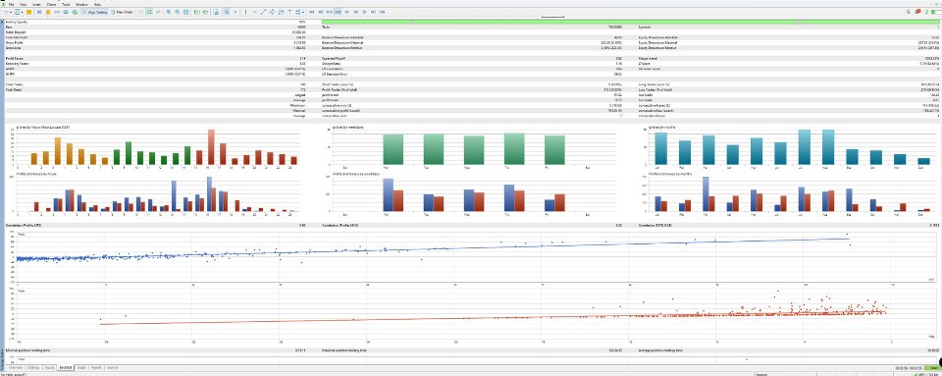Screen dimensions: 942x376
Task: Open the Insert menu
Action: (x=36, y=4)
